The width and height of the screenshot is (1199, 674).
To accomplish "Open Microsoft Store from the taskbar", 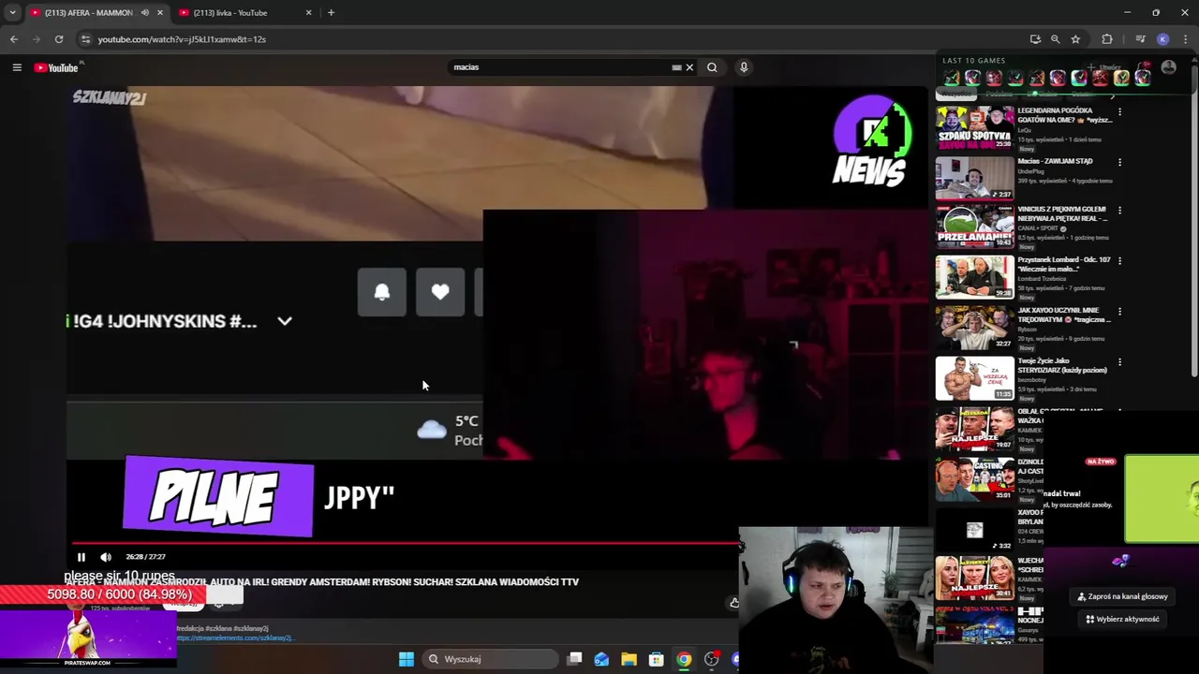I will pos(657,659).
